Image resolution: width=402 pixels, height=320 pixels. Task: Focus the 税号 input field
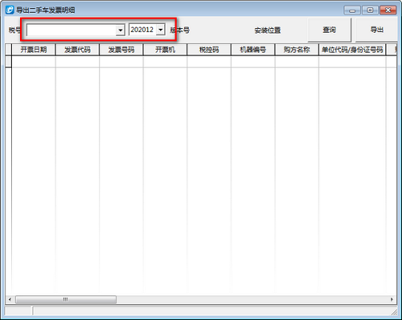pyautogui.click(x=71, y=30)
